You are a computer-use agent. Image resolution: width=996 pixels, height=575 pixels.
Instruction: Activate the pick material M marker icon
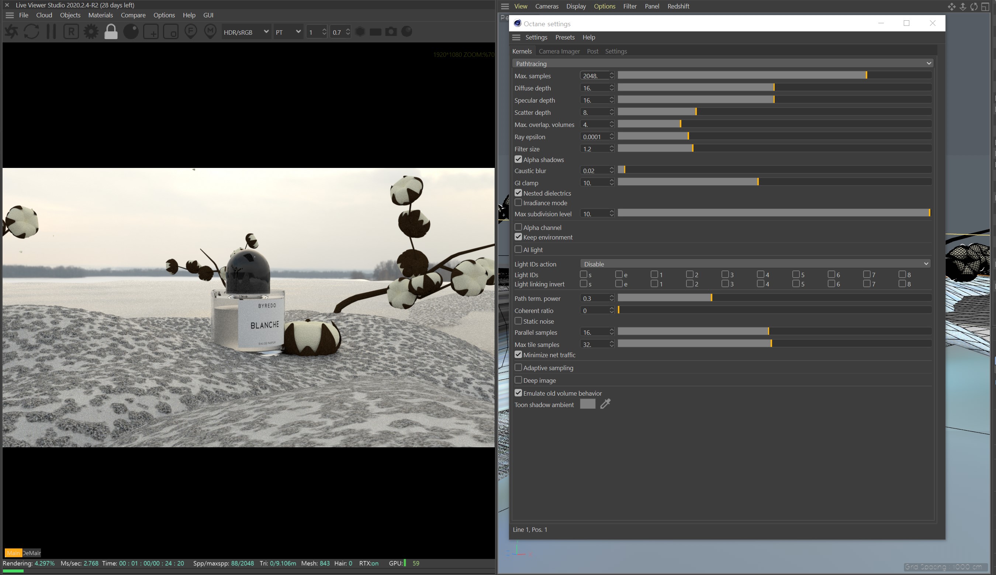click(x=210, y=32)
